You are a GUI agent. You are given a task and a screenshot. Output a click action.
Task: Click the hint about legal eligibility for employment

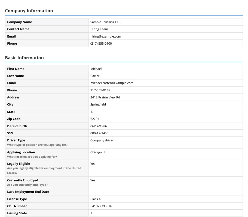(44, 170)
